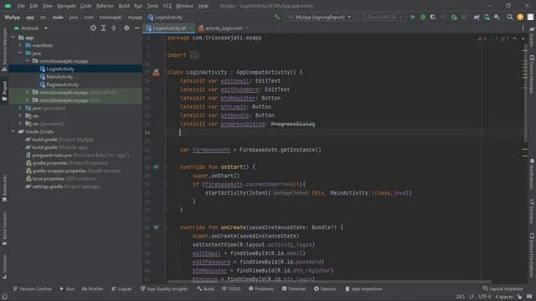Toggle Build Variants tool window
The image size is (536, 301).
[x=4, y=228]
